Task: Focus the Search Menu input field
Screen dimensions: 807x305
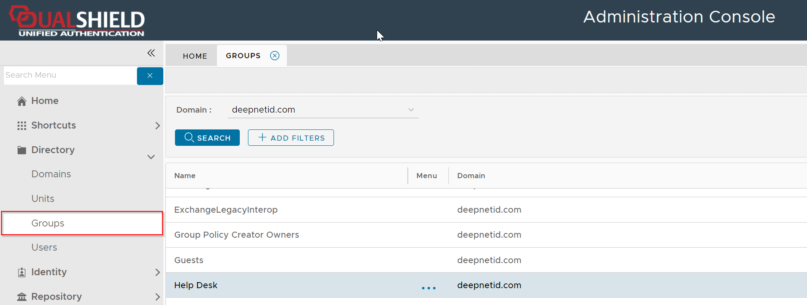Action: (x=70, y=75)
